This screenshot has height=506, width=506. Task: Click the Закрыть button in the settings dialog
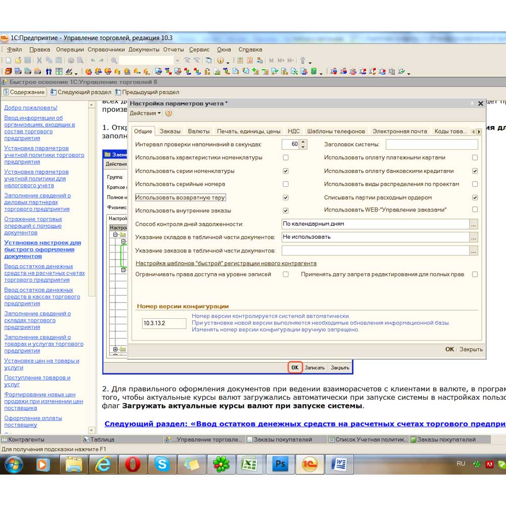tap(471, 349)
